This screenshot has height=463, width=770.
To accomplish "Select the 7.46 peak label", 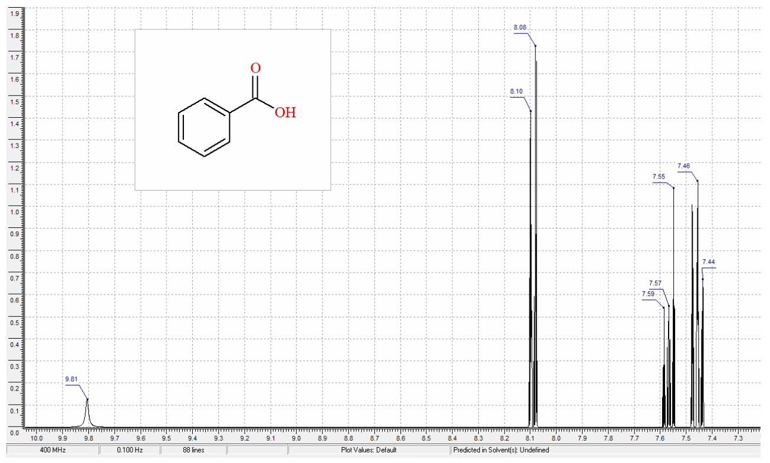I will point(683,166).
